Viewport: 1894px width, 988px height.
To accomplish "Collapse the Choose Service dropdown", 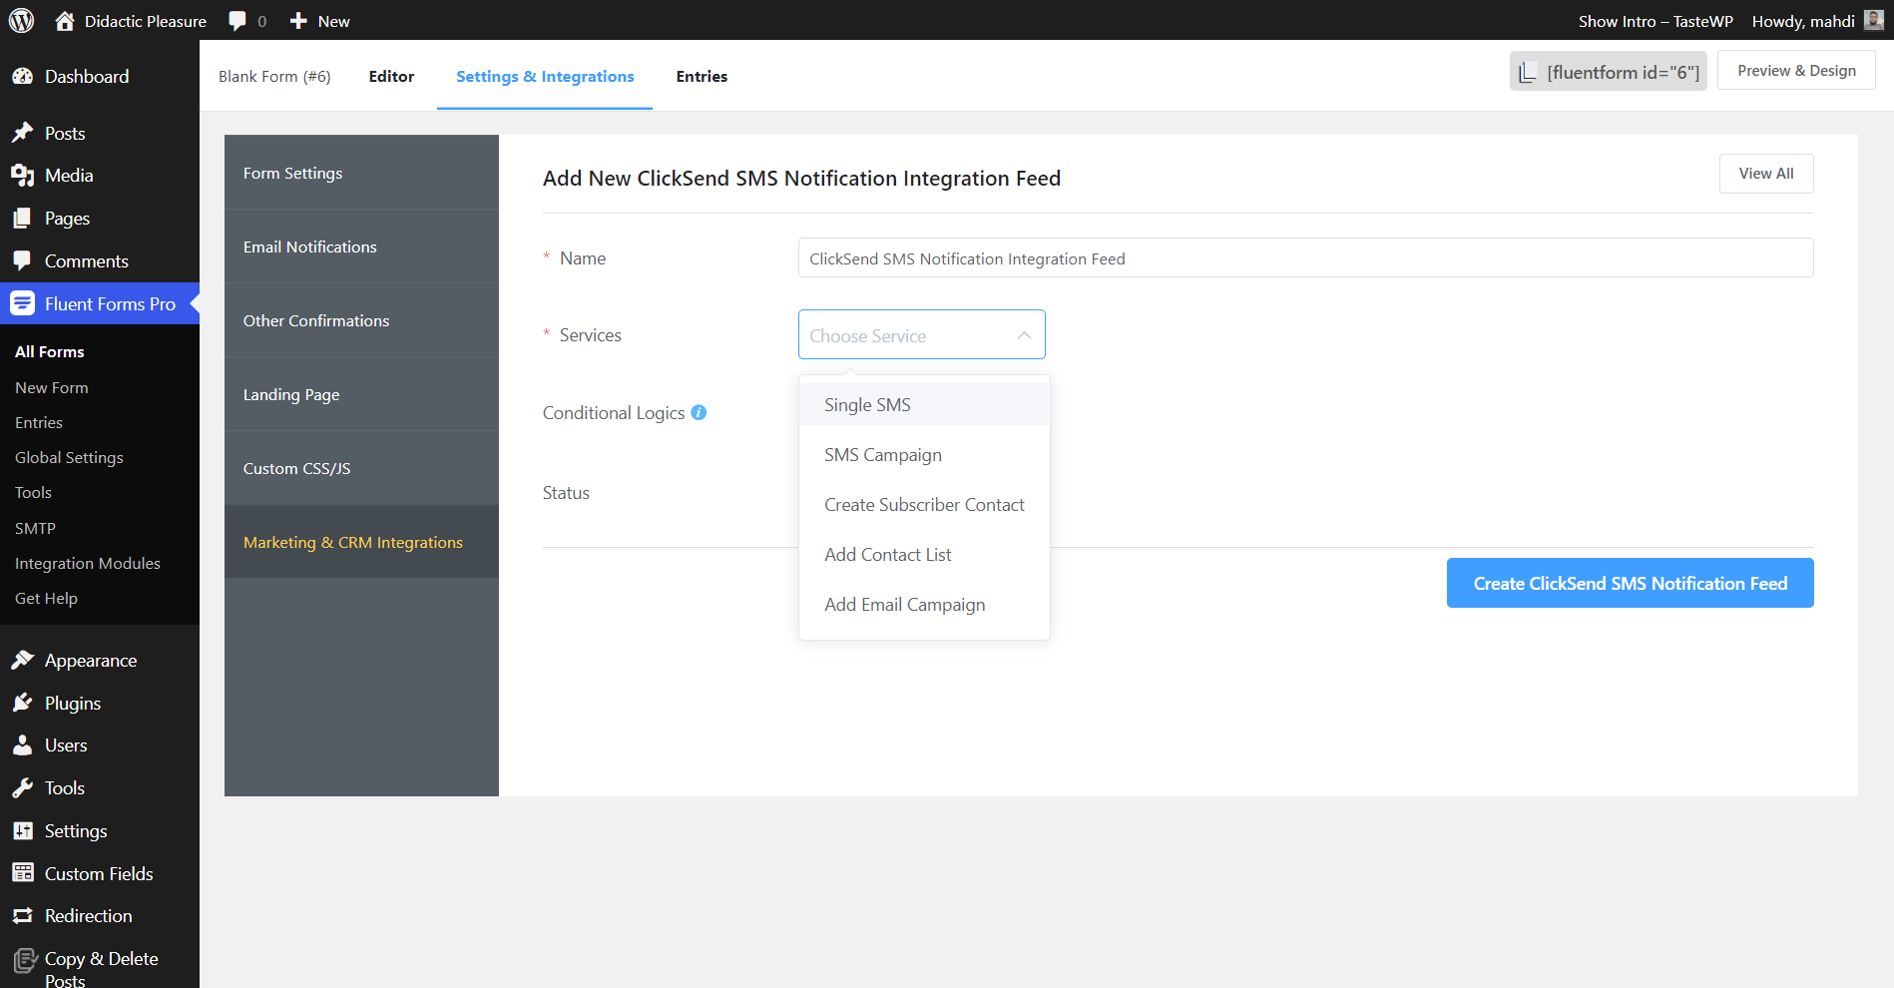I will tap(1024, 335).
